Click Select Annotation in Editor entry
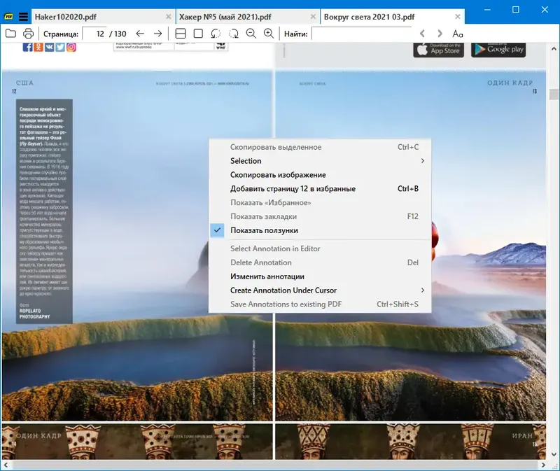 click(320, 248)
